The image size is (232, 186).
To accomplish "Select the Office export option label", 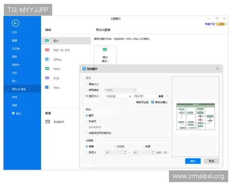I will [57, 59].
